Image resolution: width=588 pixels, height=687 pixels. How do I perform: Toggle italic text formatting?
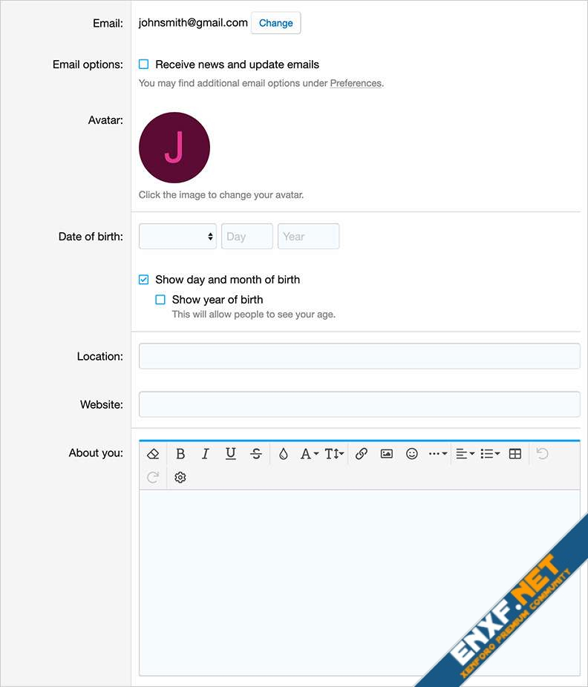206,454
